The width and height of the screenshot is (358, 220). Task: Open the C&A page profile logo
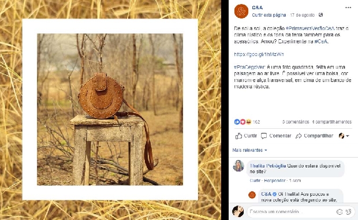click(241, 11)
